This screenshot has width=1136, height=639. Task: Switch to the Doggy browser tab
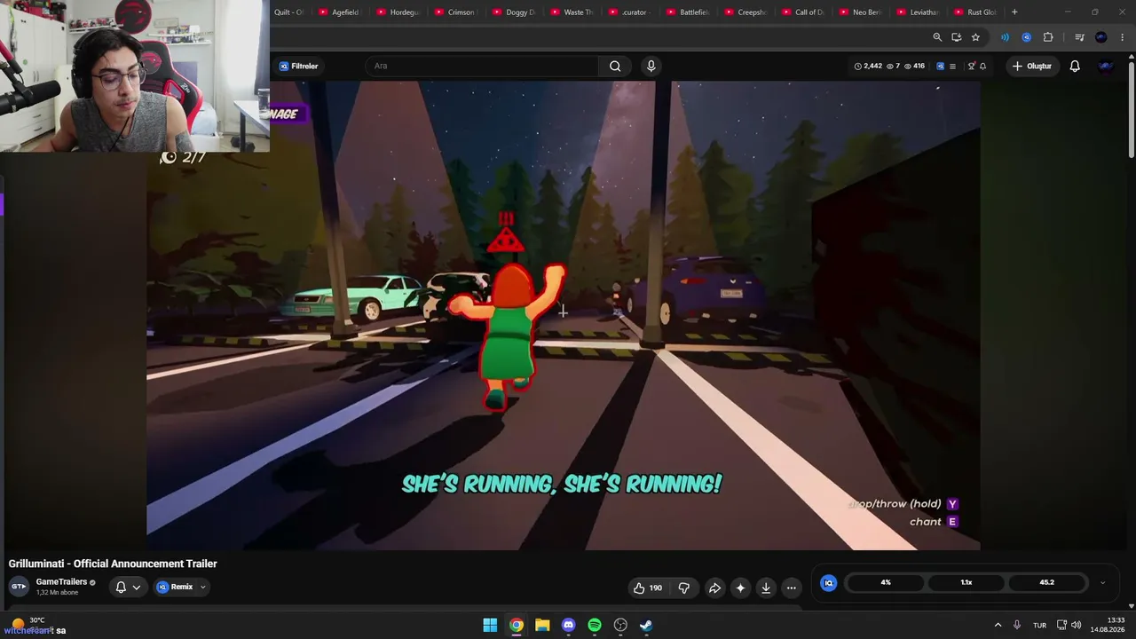click(513, 12)
